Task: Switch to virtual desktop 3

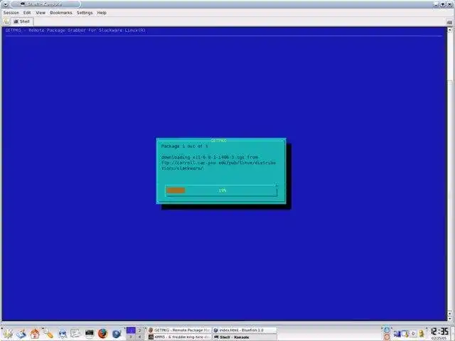Action: [x=131, y=337]
